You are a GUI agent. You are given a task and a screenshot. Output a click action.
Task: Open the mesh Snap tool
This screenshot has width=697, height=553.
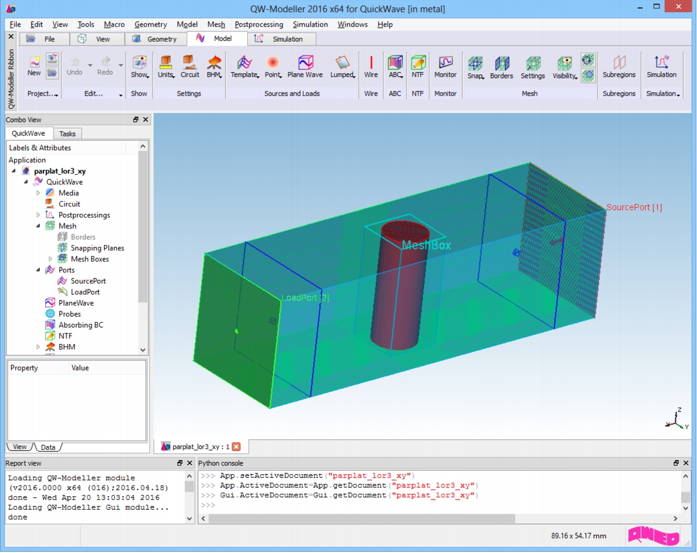pos(476,67)
